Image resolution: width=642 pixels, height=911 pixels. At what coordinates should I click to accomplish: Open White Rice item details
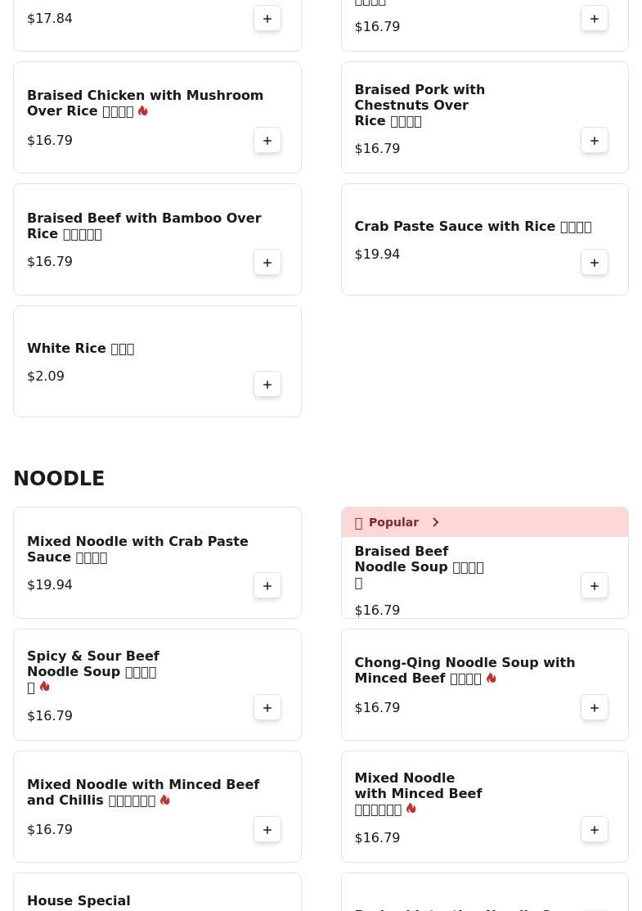(x=80, y=349)
